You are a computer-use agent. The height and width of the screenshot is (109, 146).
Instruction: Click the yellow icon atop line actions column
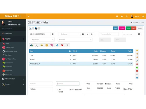(137, 51)
